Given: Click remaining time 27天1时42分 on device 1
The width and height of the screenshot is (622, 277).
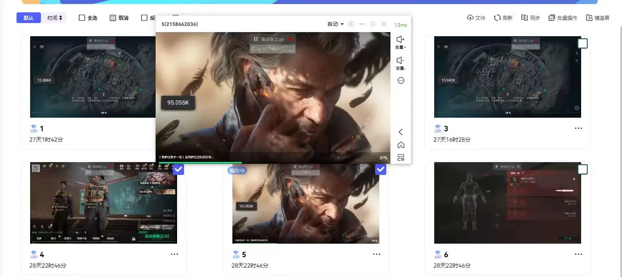Looking at the screenshot, I should 46,140.
